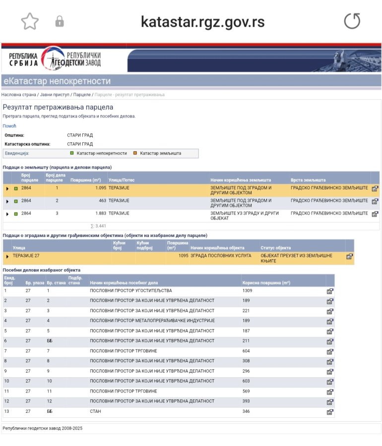Image resolution: width=382 pixels, height=446 pixels.
Task: Open the Помоћ help link
Action: click(9, 126)
